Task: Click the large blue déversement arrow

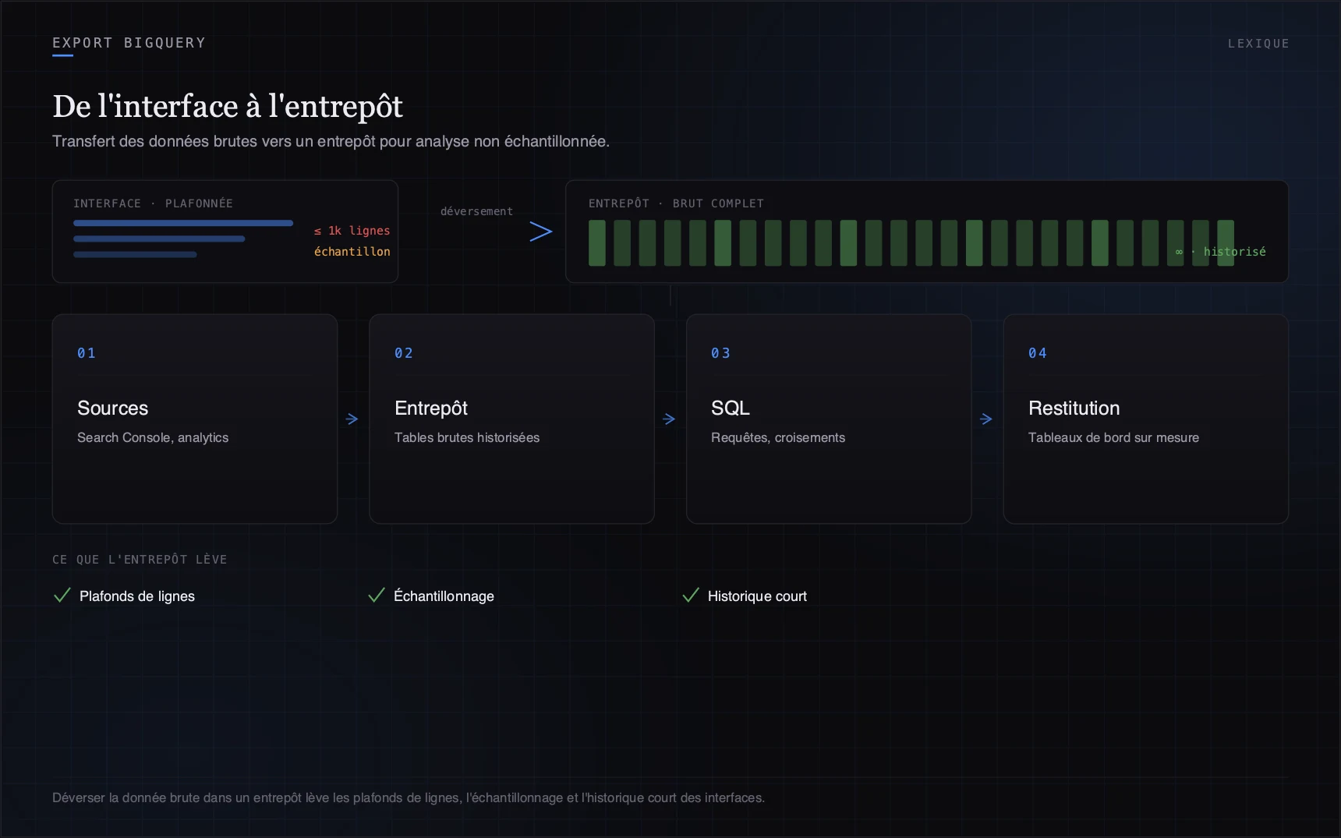Action: tap(541, 232)
